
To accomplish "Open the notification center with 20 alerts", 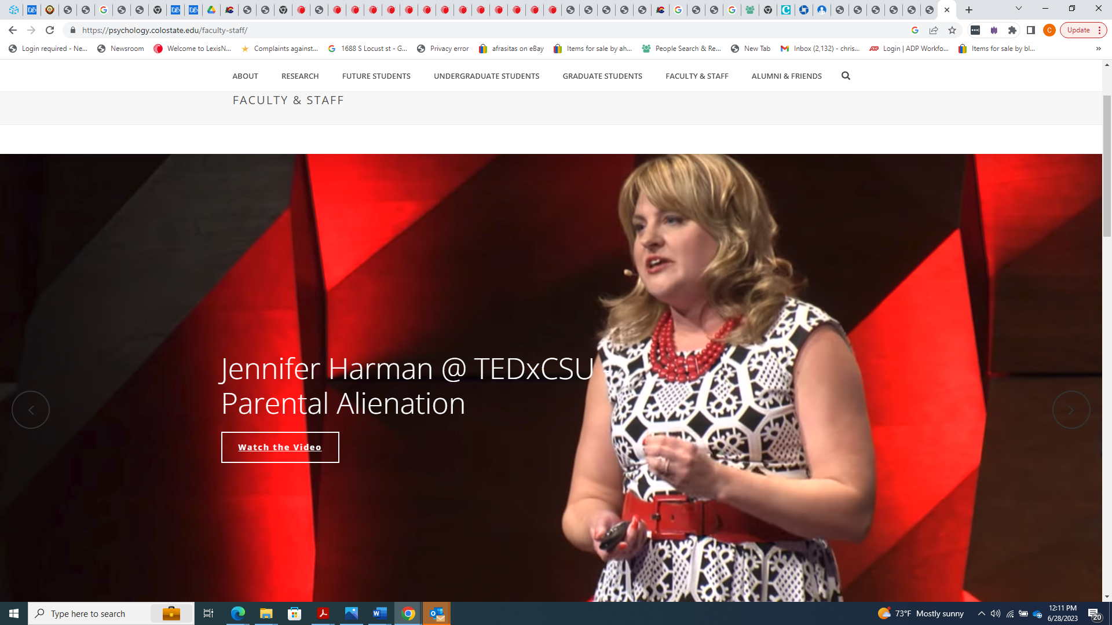I will pos(1094,613).
